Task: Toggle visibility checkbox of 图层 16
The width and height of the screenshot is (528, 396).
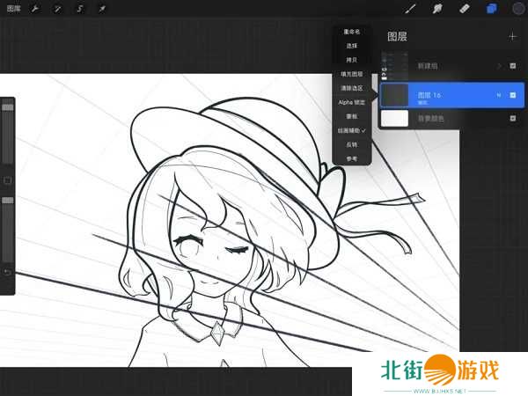Action: click(513, 94)
